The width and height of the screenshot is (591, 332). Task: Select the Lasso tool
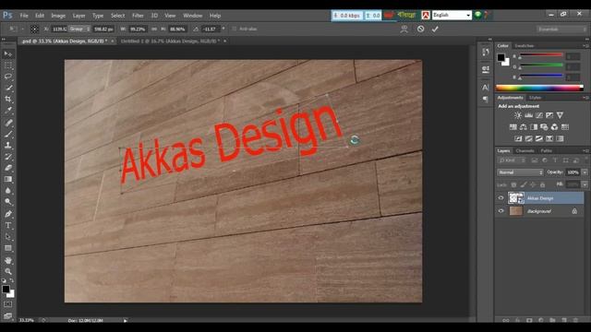pyautogui.click(x=8, y=77)
